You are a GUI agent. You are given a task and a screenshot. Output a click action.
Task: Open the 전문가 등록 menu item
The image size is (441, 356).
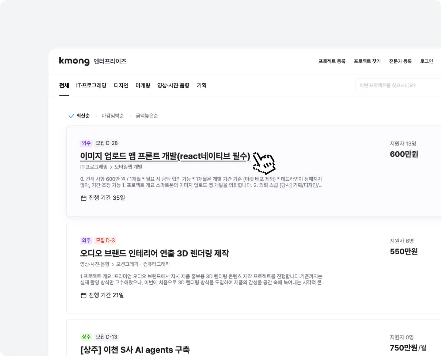[x=401, y=61]
